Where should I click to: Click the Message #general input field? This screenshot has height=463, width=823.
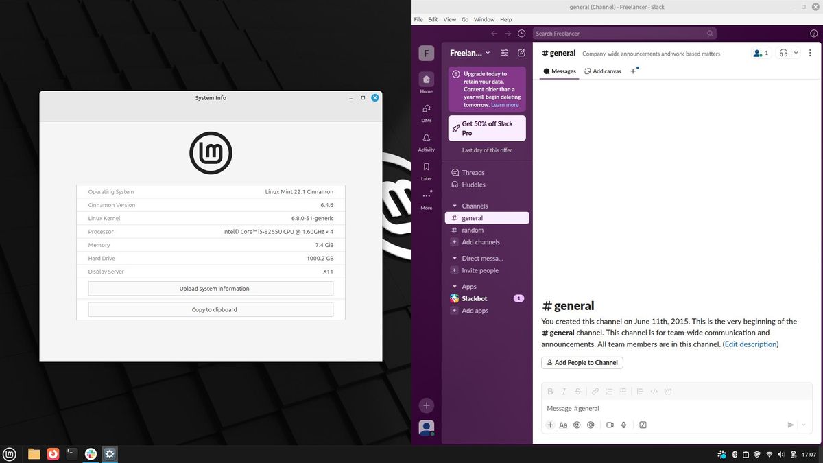[x=676, y=408]
